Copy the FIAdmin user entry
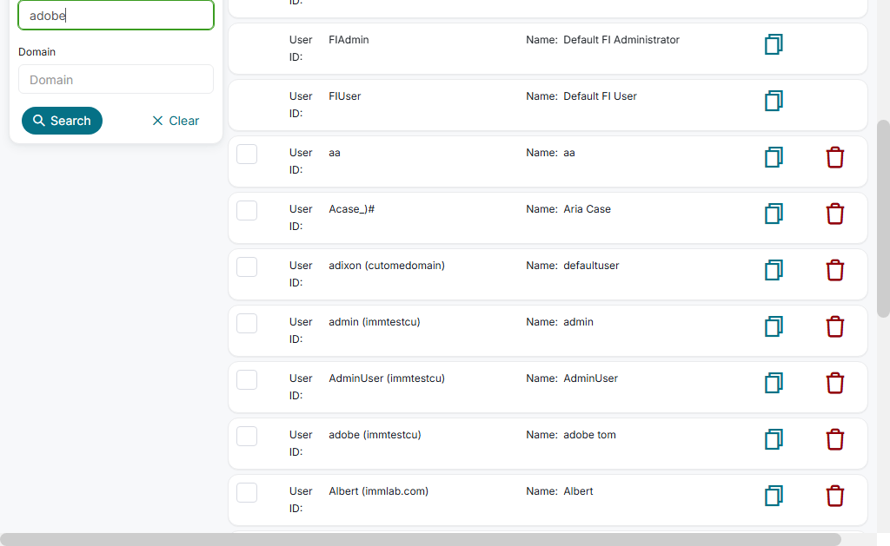Viewport: 890px width, 546px height. (774, 44)
